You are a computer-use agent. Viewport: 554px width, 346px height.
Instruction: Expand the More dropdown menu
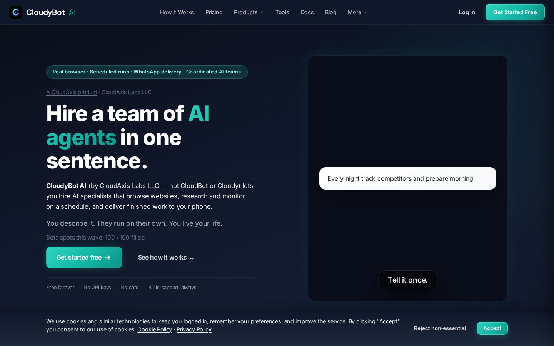point(357,12)
